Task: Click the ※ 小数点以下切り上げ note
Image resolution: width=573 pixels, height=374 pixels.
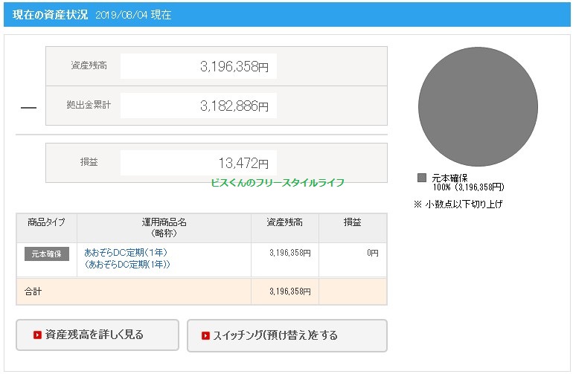Action: tap(458, 204)
